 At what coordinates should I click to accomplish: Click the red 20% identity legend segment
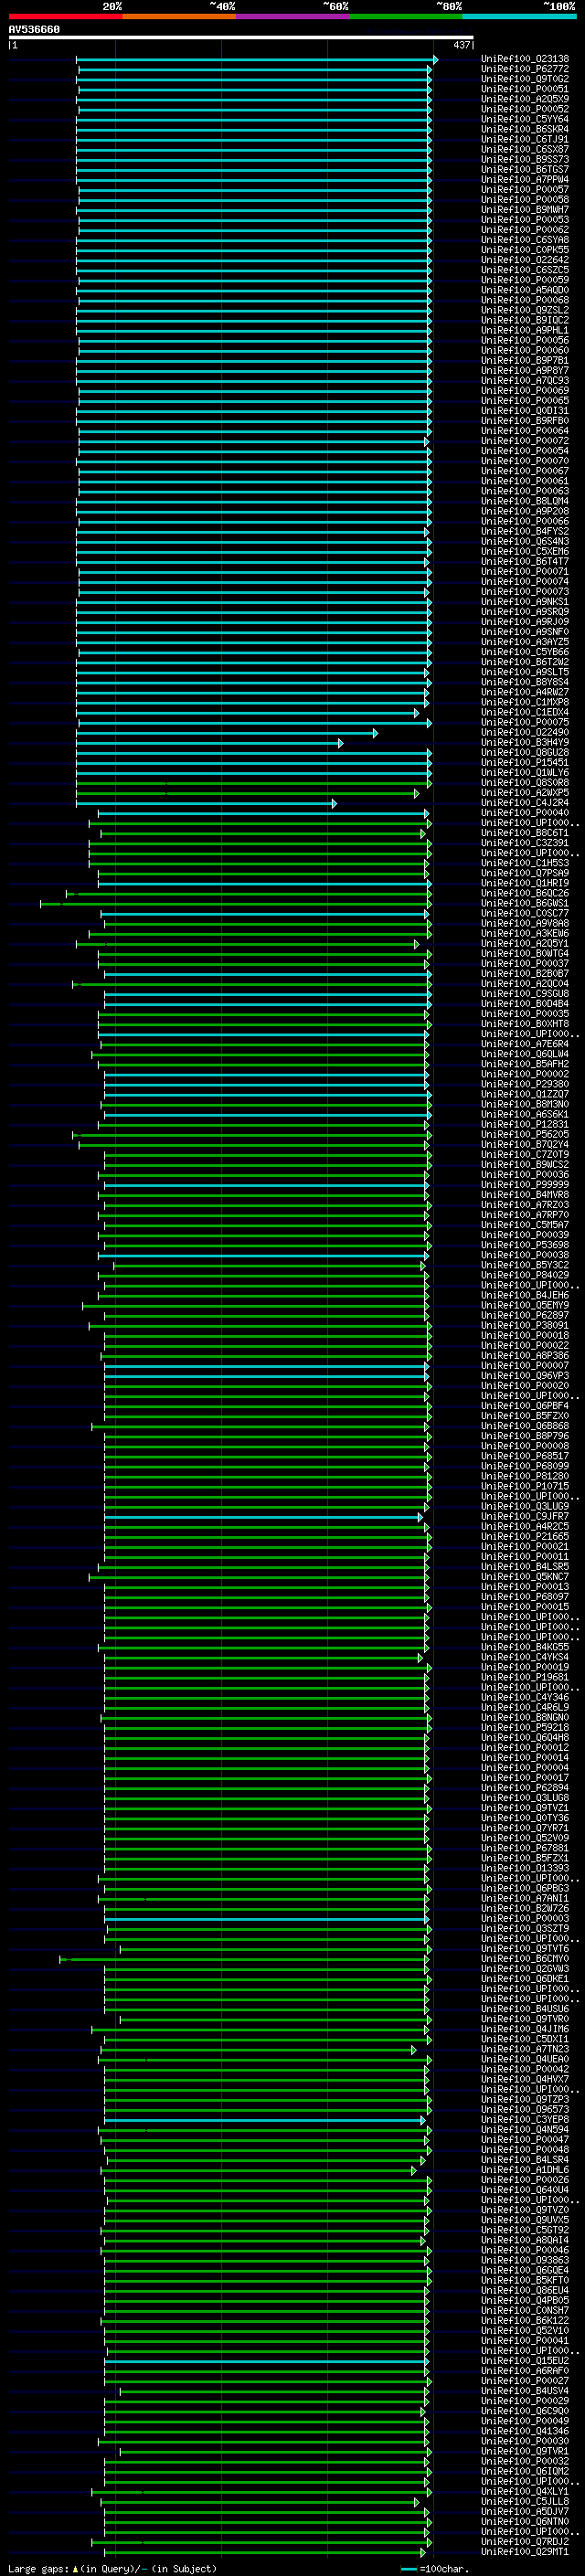coord(66,16)
